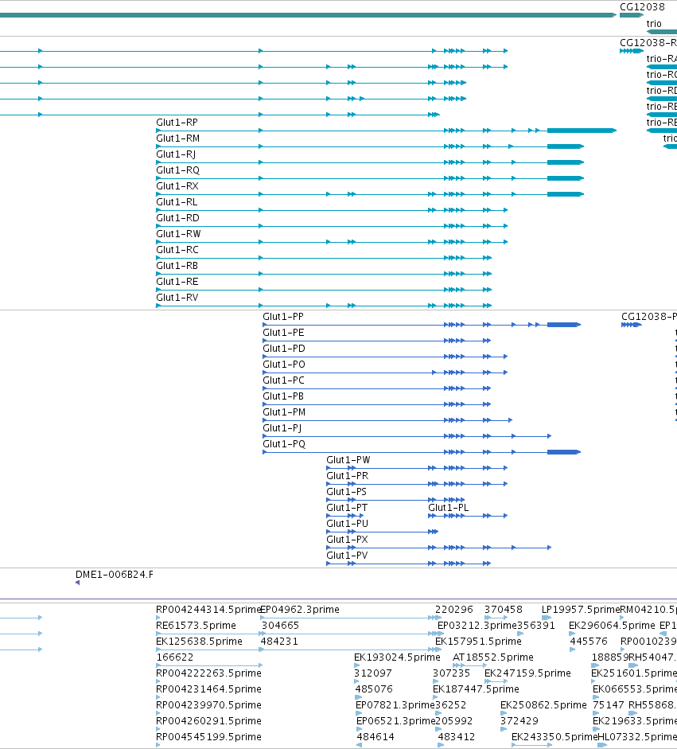677x749 pixels.
Task: Pick the 370458 alignment label
Action: point(504,610)
